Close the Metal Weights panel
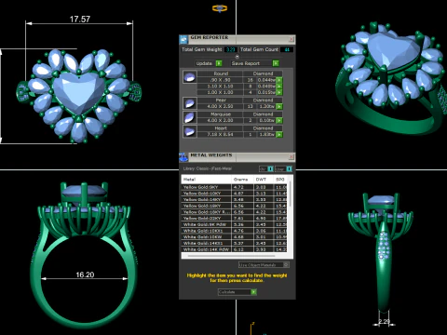This screenshot has height=335, width=447. (291, 157)
